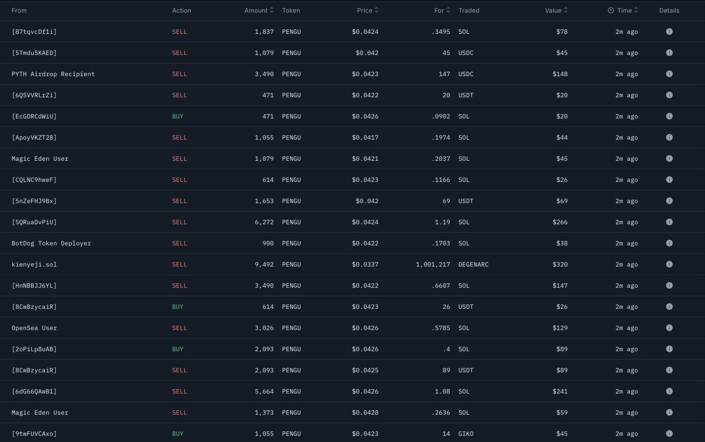Show details icon for 5QRuaDvPiU sell
Image resolution: width=705 pixels, height=442 pixels.
(669, 222)
